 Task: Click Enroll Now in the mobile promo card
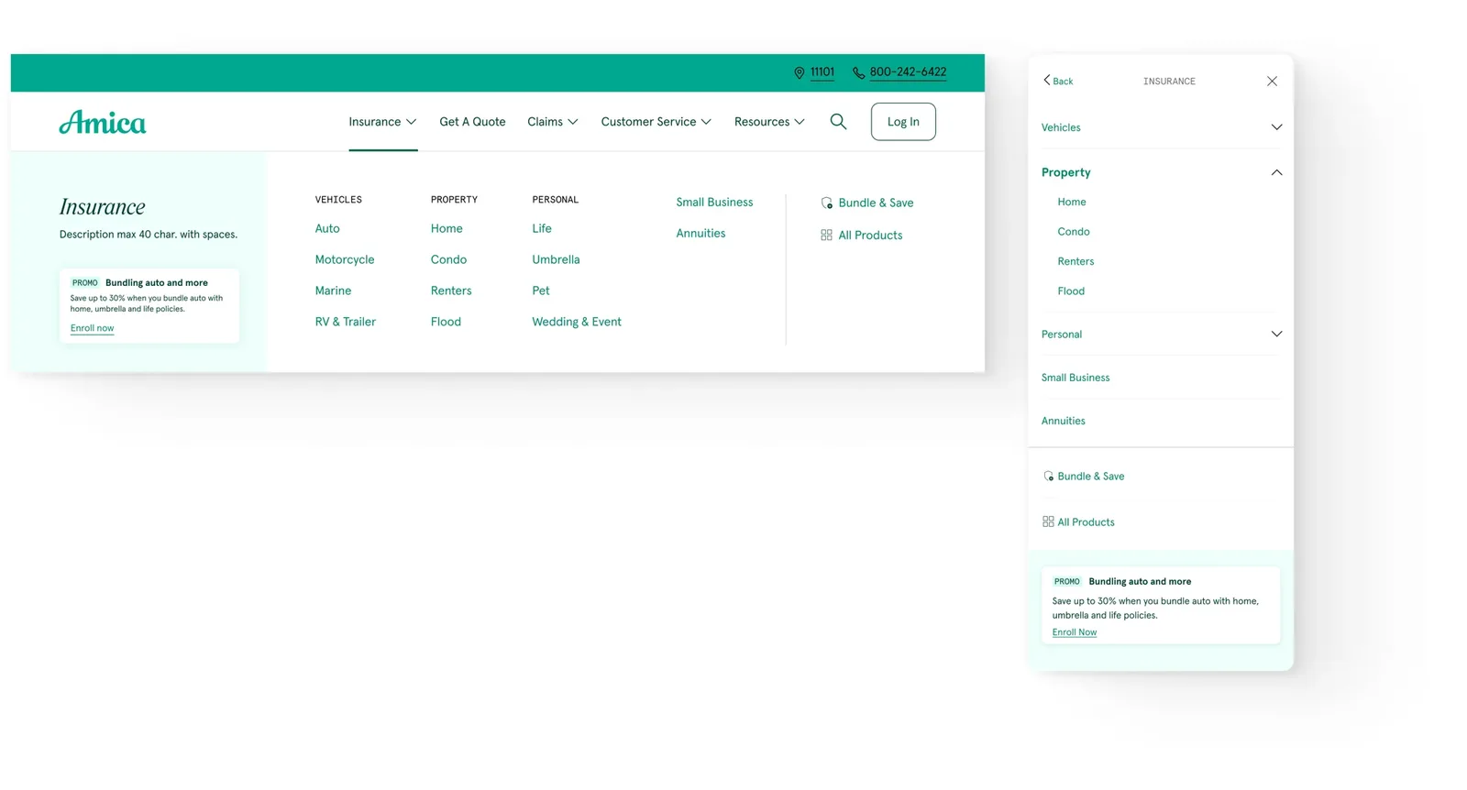coord(1075,632)
